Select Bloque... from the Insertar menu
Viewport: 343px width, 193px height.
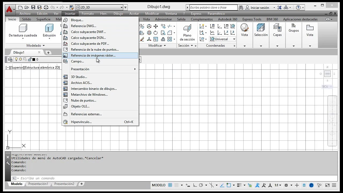[100, 20]
